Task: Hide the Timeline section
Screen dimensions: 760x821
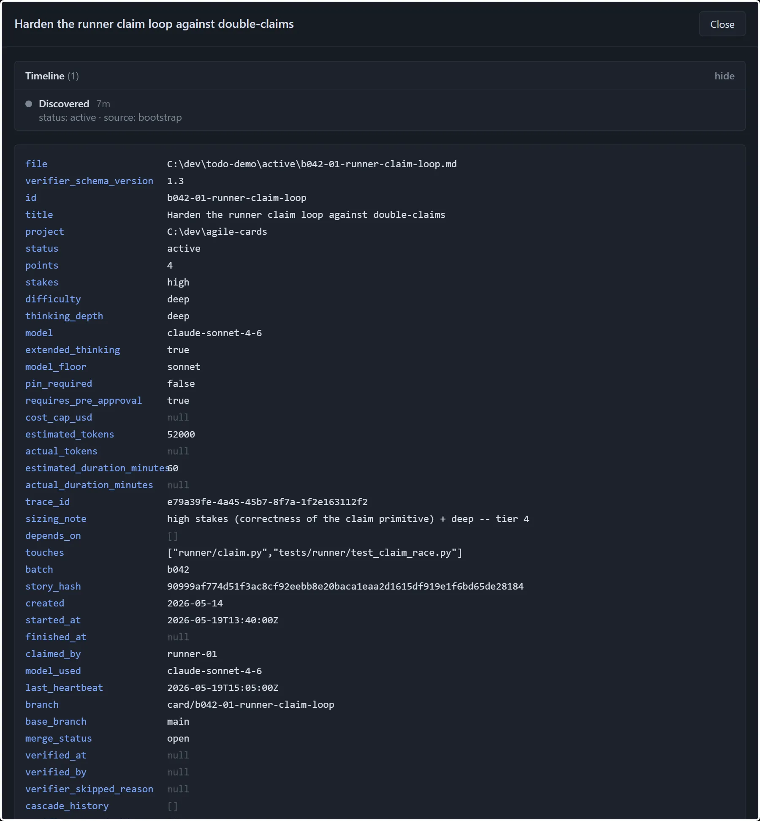Action: (x=724, y=76)
